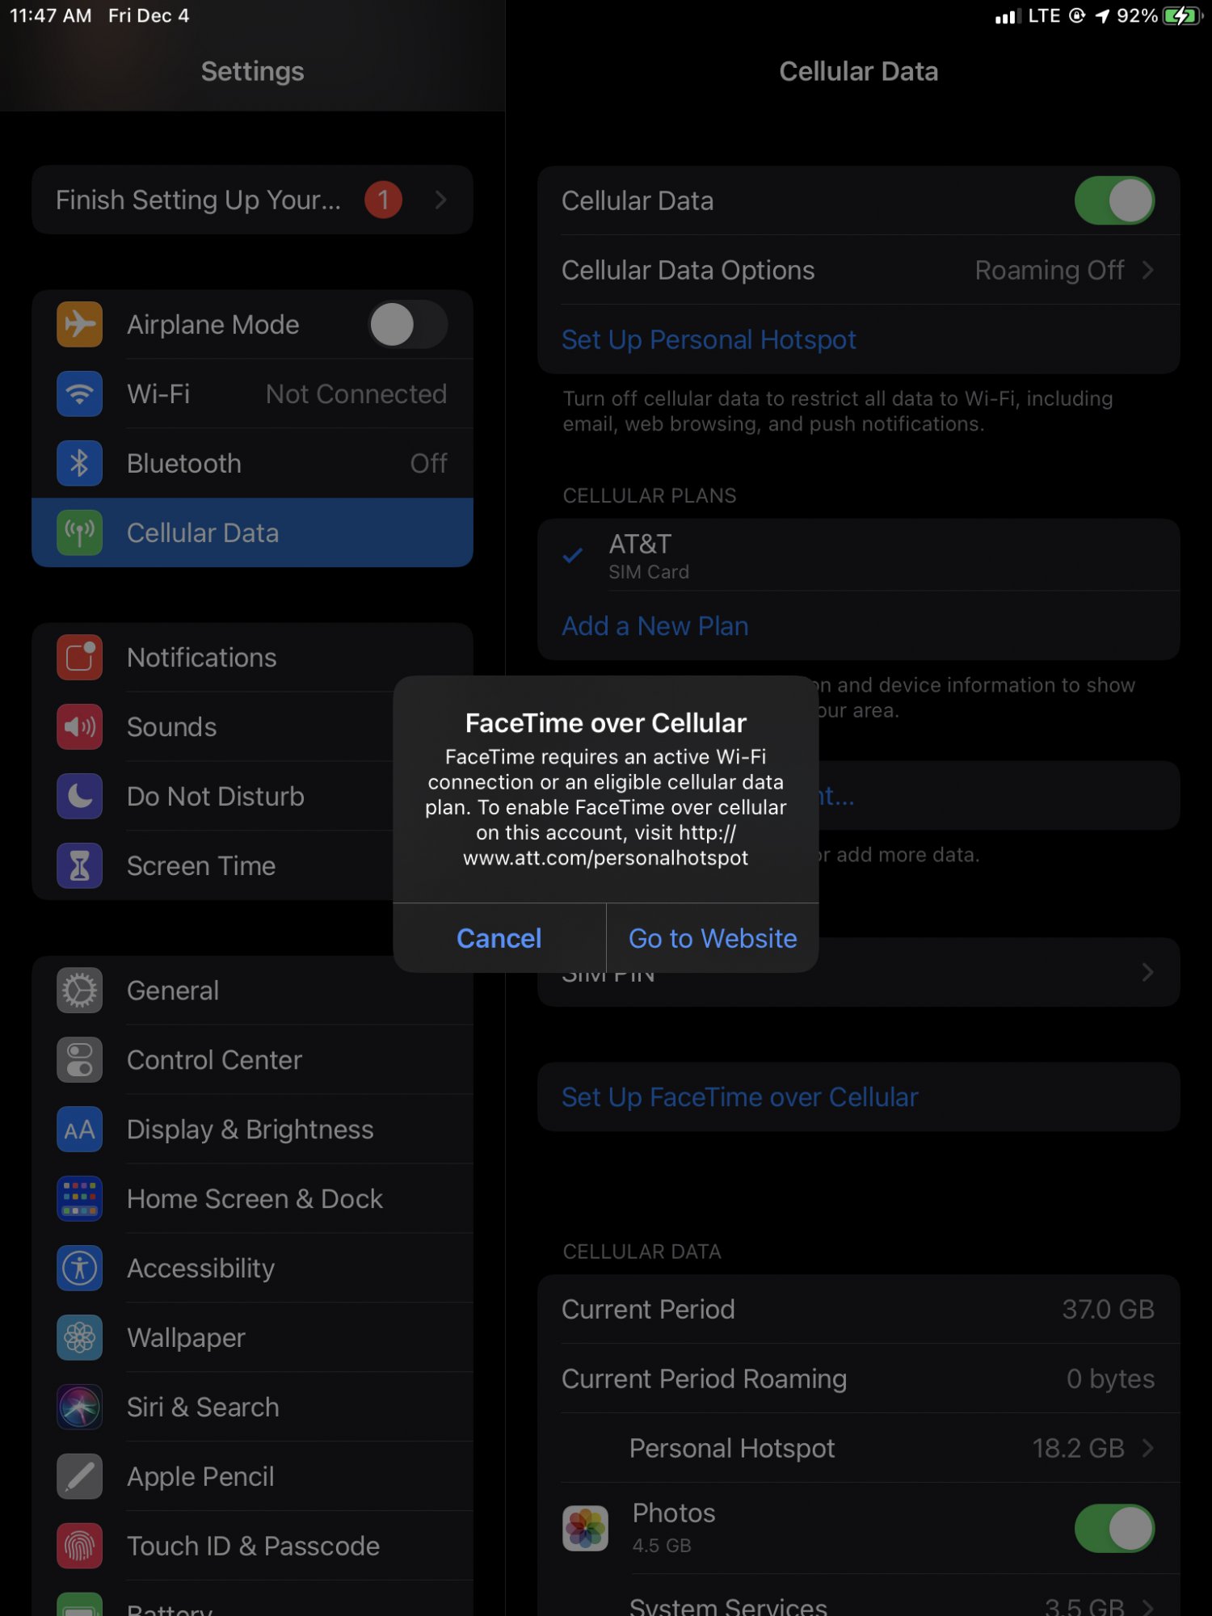Disable cellular data for Photos
This screenshot has width=1212, height=1616.
click(1114, 1528)
